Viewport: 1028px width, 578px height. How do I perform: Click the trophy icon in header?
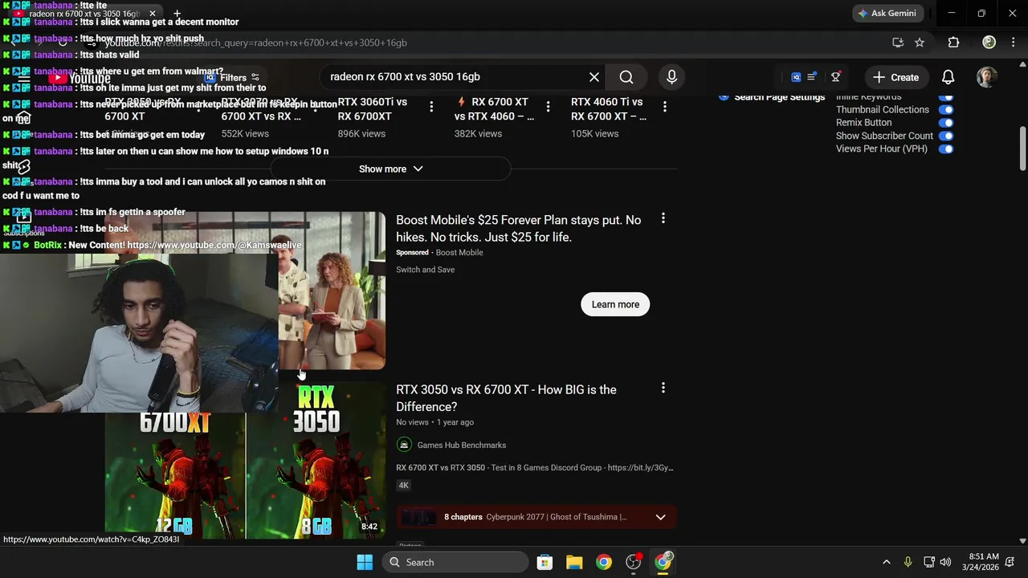tap(836, 77)
